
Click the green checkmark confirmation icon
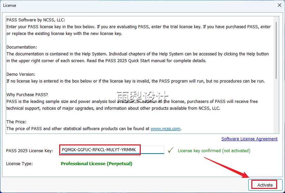[170, 150]
